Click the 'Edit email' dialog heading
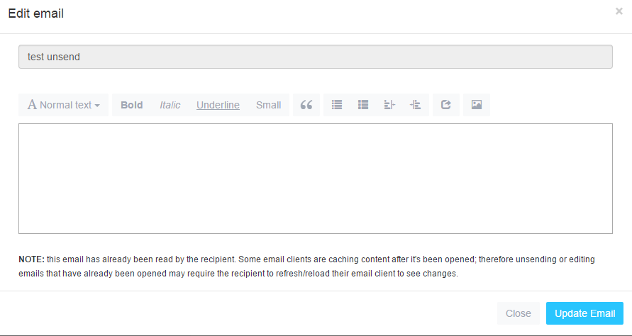 [x=36, y=13]
